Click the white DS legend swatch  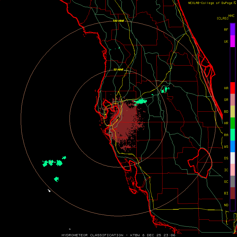pyautogui.click(x=233, y=158)
